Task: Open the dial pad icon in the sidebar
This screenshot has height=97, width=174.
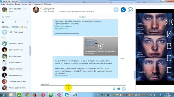Action: click(15, 22)
